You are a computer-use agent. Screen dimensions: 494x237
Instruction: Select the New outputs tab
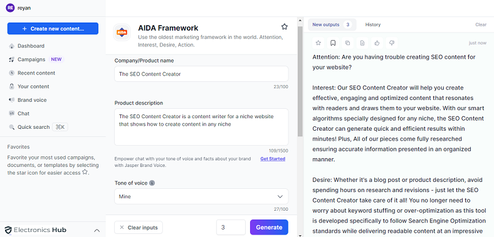pyautogui.click(x=332, y=24)
